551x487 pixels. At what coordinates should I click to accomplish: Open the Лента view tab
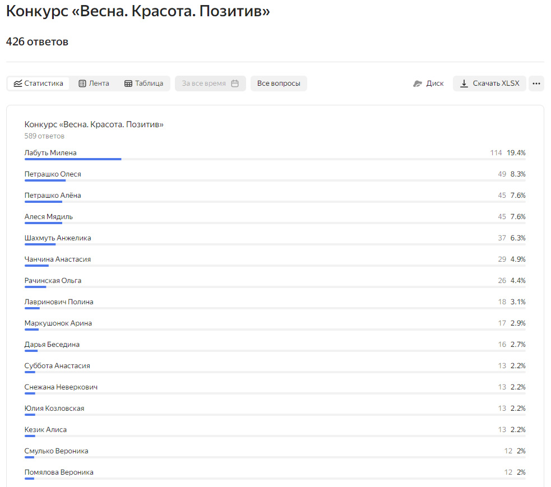pos(94,84)
